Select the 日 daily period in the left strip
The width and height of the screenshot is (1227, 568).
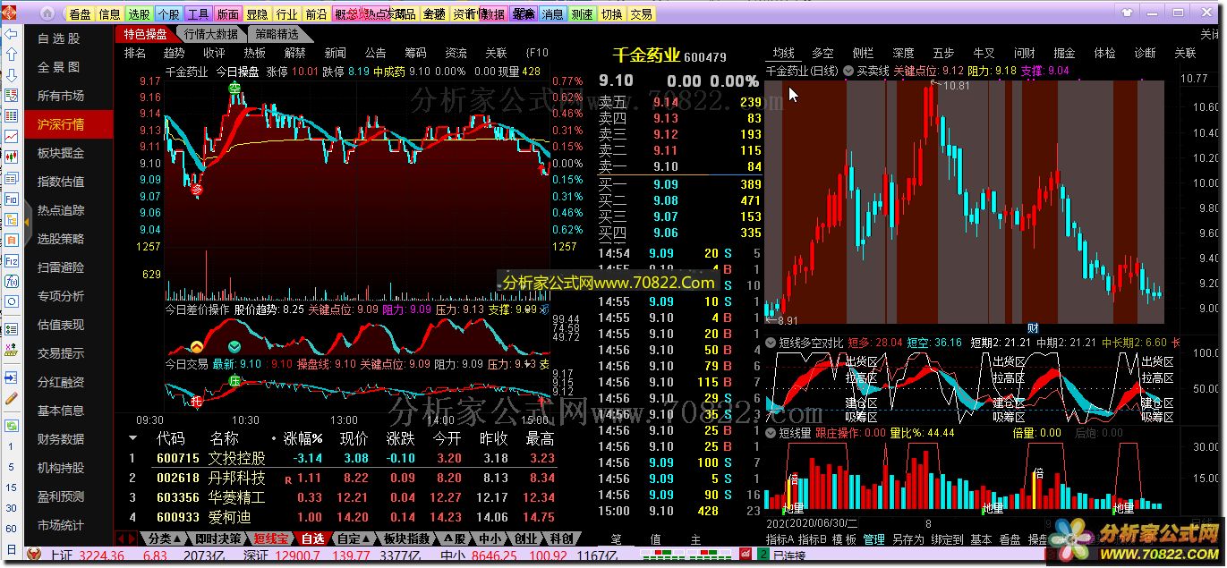[12, 549]
